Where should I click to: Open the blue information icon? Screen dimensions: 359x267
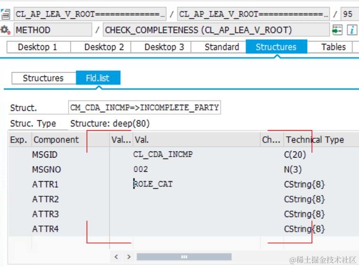pyautogui.click(x=352, y=30)
